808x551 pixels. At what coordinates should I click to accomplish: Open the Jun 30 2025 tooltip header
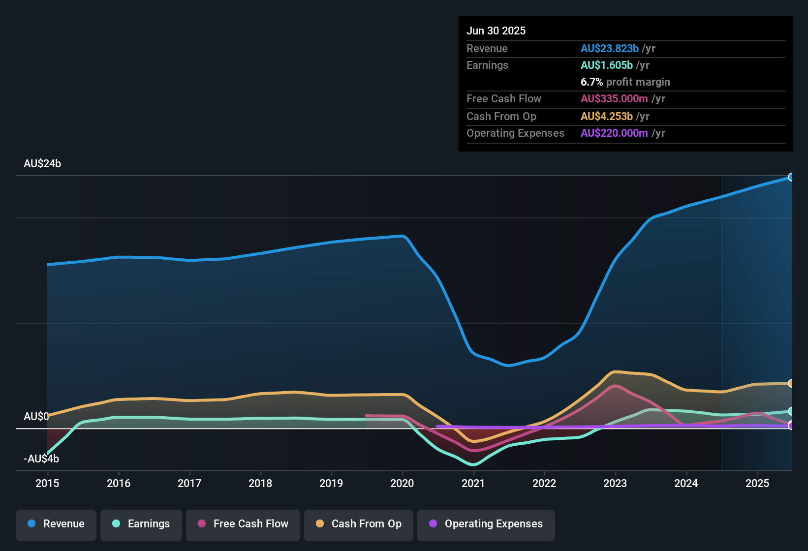496,31
